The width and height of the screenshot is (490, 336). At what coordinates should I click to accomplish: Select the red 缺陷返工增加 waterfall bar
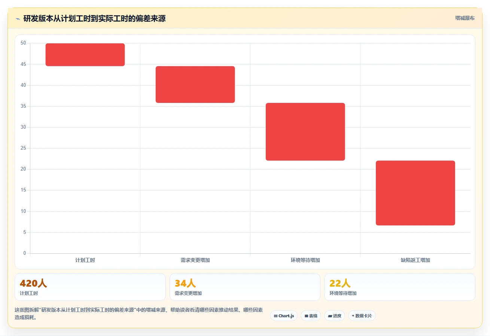click(x=415, y=193)
